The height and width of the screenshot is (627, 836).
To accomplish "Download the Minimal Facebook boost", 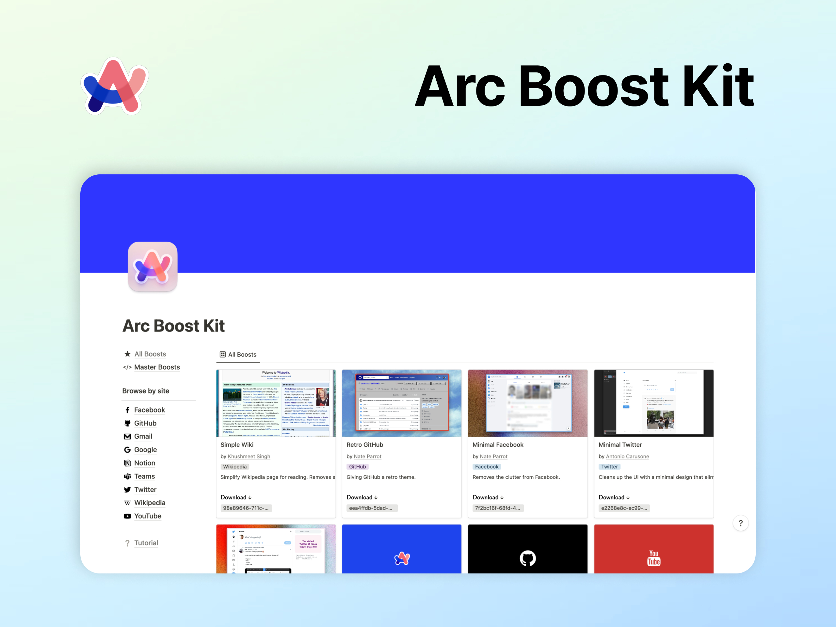I will [488, 497].
